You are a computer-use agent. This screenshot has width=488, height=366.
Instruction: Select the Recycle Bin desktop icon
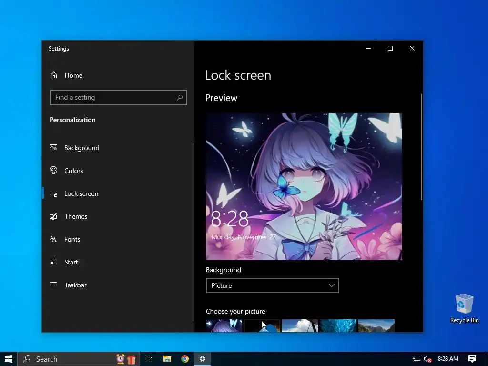click(464, 308)
